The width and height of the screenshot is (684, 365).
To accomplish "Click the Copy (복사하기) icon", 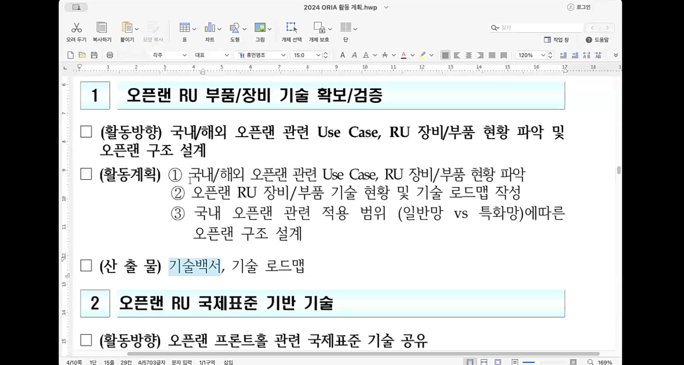I will 102,28.
